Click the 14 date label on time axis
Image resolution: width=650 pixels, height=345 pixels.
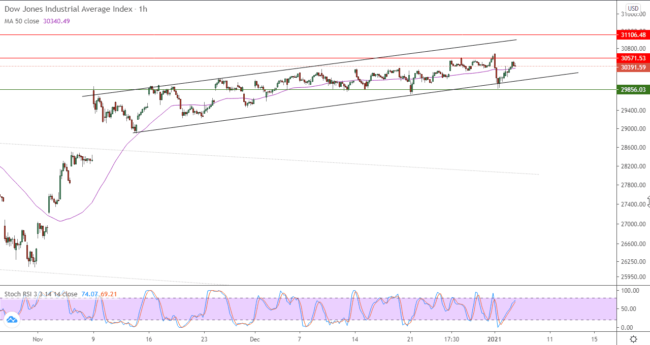[355, 338]
